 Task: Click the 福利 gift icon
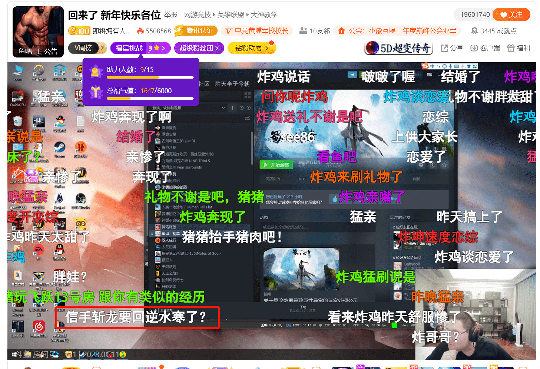511,48
